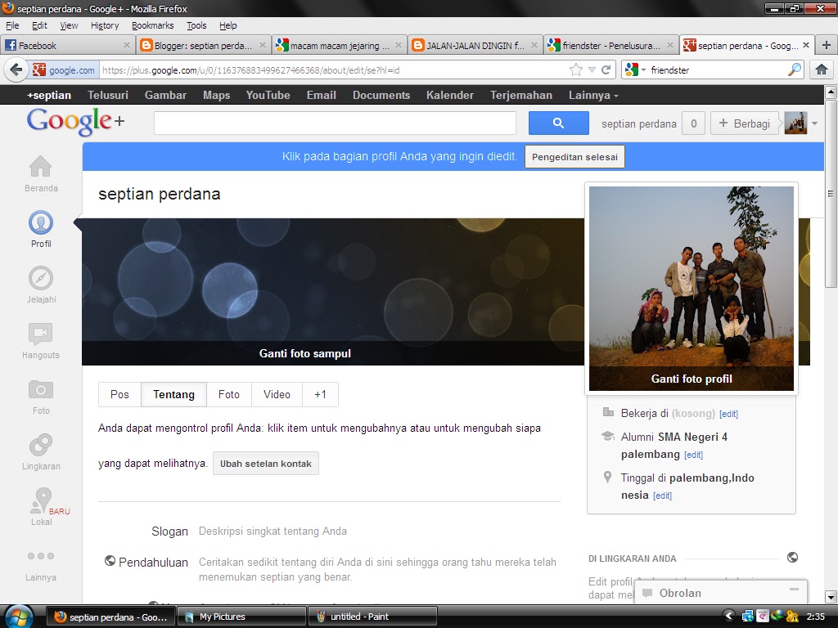Switch to the +1 profile tab
Screen dimensions: 838x628
(x=320, y=395)
